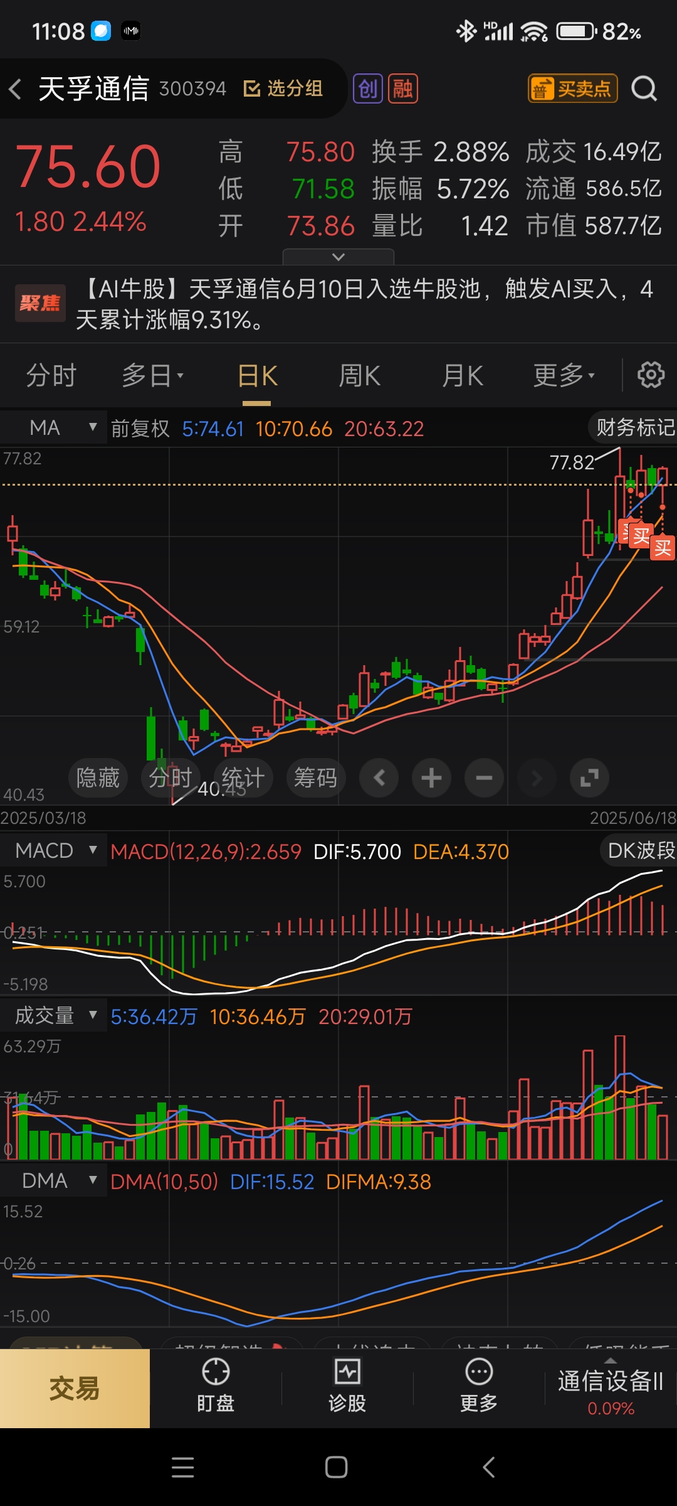Image resolution: width=677 pixels, height=1506 pixels.
Task: Tap the back arrow next to 天孚通信
Action: point(16,89)
